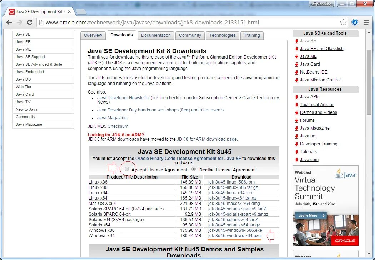Open the Demos and Videos link
Image resolution: width=375 pixels, height=260 pixels.
pos(318,112)
